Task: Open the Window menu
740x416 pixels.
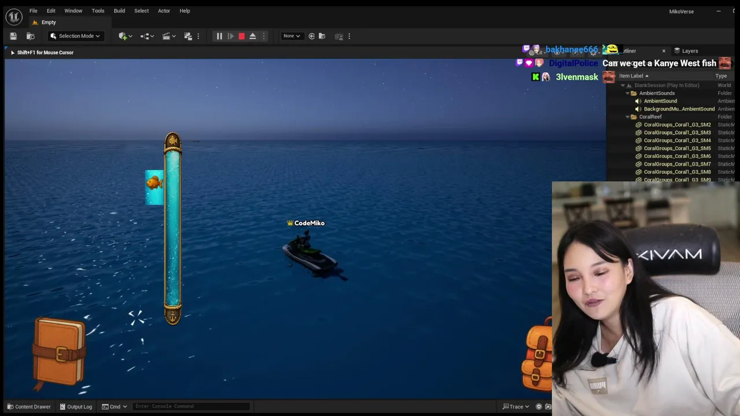Action: (x=73, y=10)
